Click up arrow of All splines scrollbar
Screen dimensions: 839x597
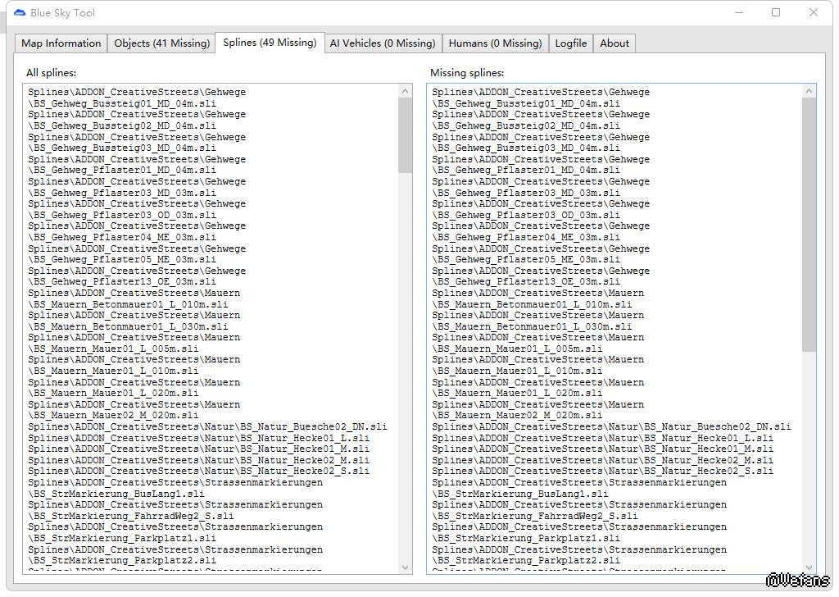coord(405,91)
